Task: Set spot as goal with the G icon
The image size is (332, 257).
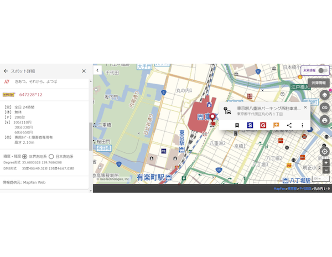Action: pos(263,125)
